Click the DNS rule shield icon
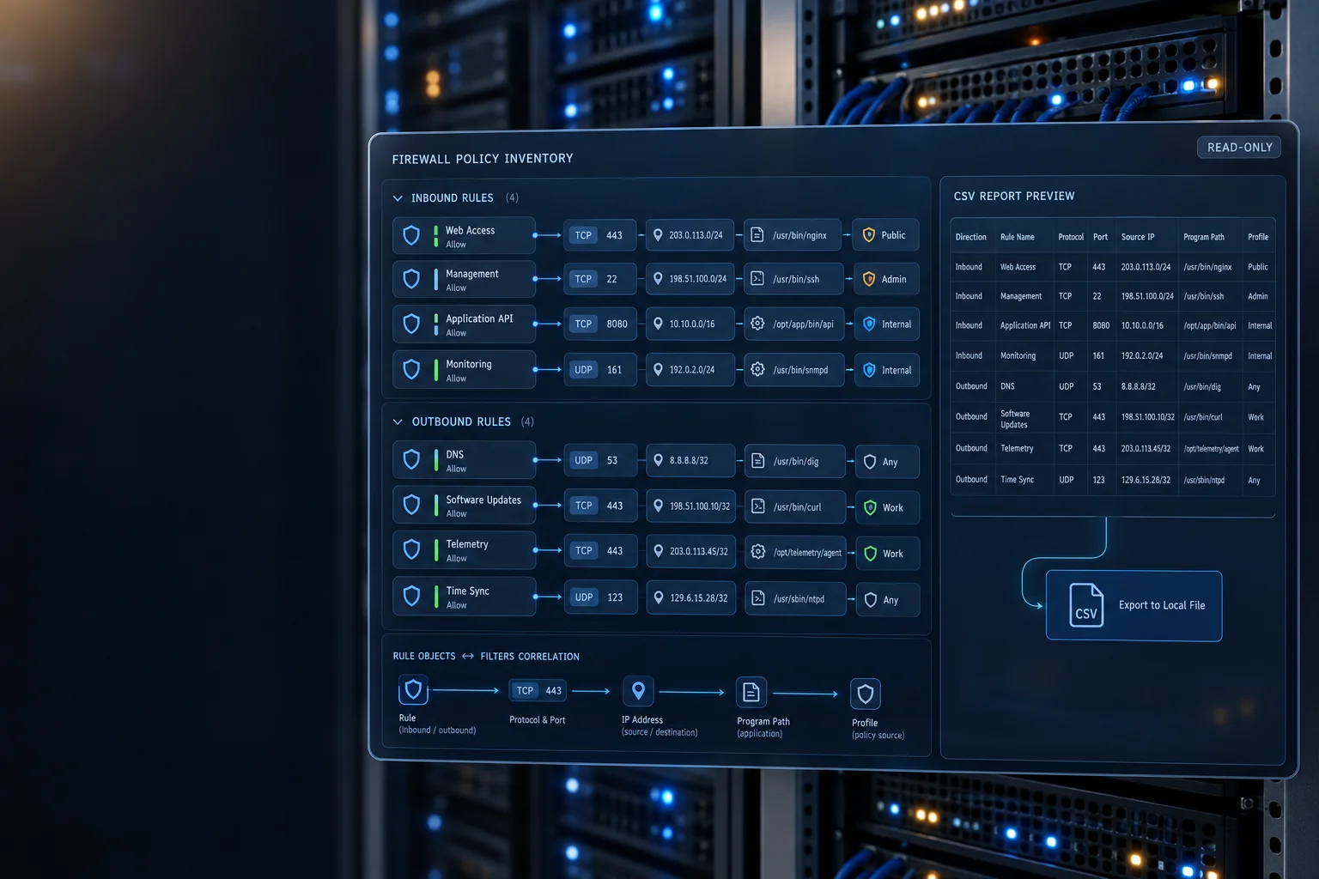 [x=411, y=460]
